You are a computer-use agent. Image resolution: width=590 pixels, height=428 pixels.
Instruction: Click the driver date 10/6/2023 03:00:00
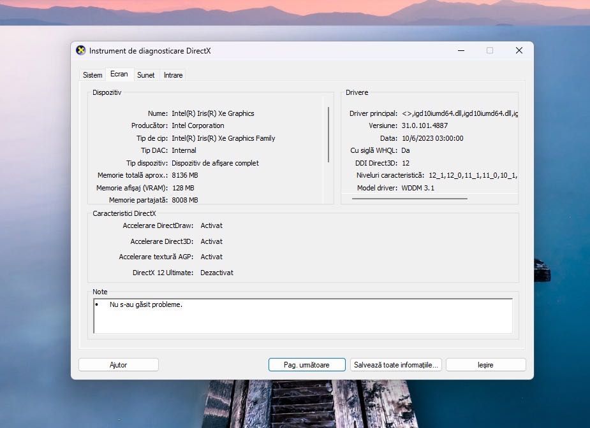(x=432, y=138)
